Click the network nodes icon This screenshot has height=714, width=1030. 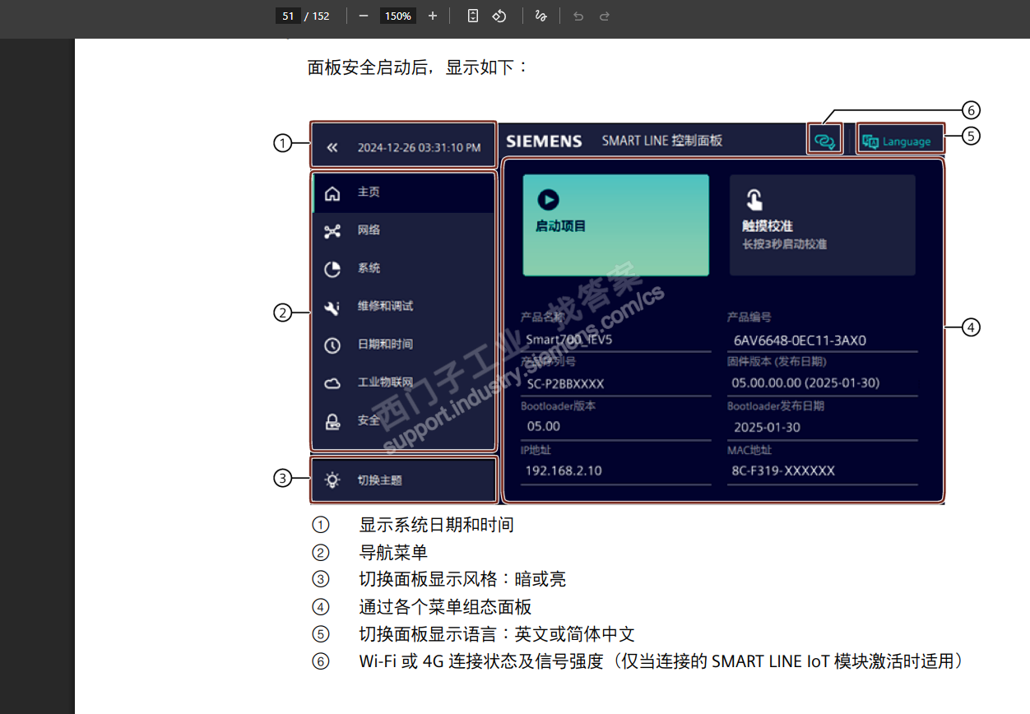332,231
